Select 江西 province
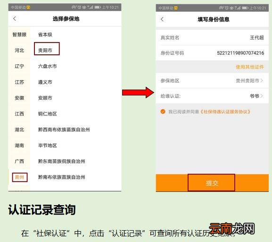Viewport: 272px width, 242px height. [x=19, y=114]
